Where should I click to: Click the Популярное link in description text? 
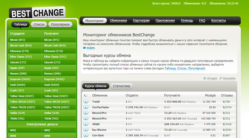coord(196,69)
